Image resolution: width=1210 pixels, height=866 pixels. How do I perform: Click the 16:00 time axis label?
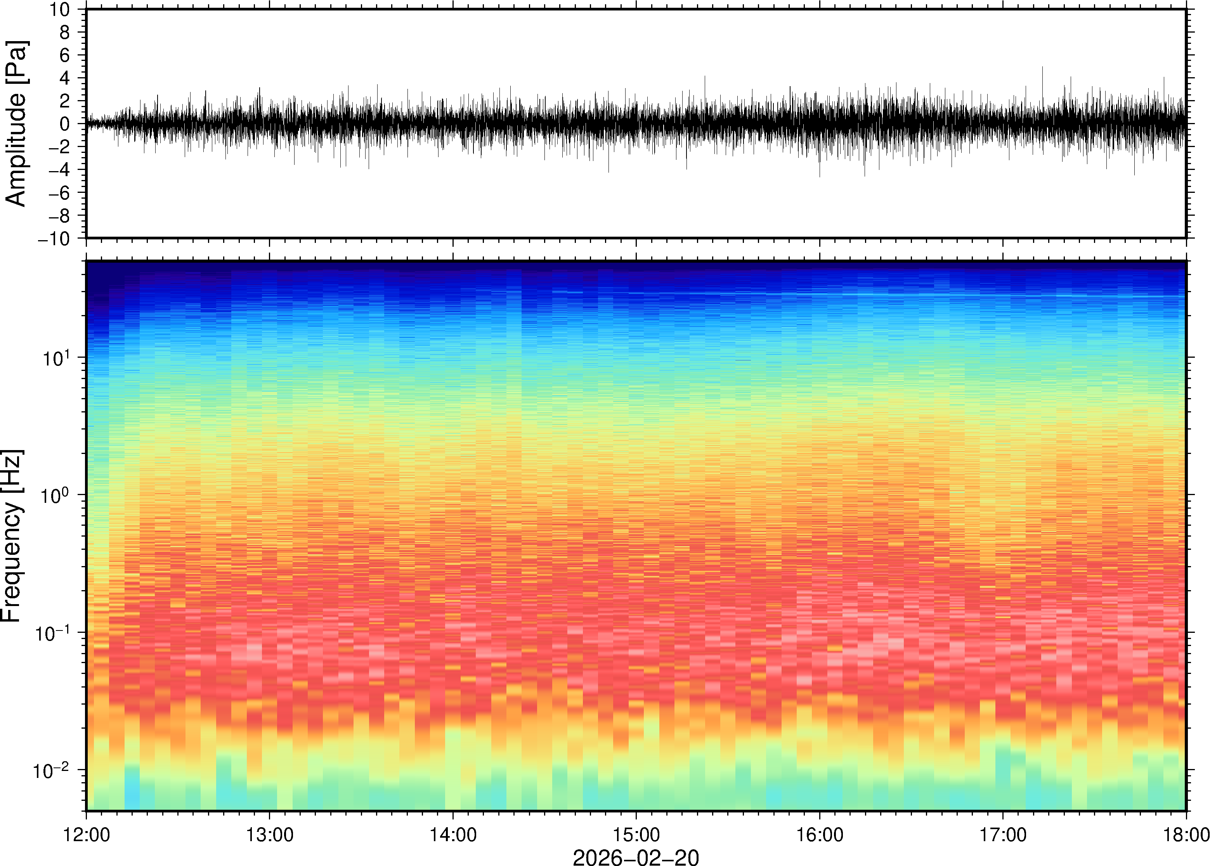[820, 835]
